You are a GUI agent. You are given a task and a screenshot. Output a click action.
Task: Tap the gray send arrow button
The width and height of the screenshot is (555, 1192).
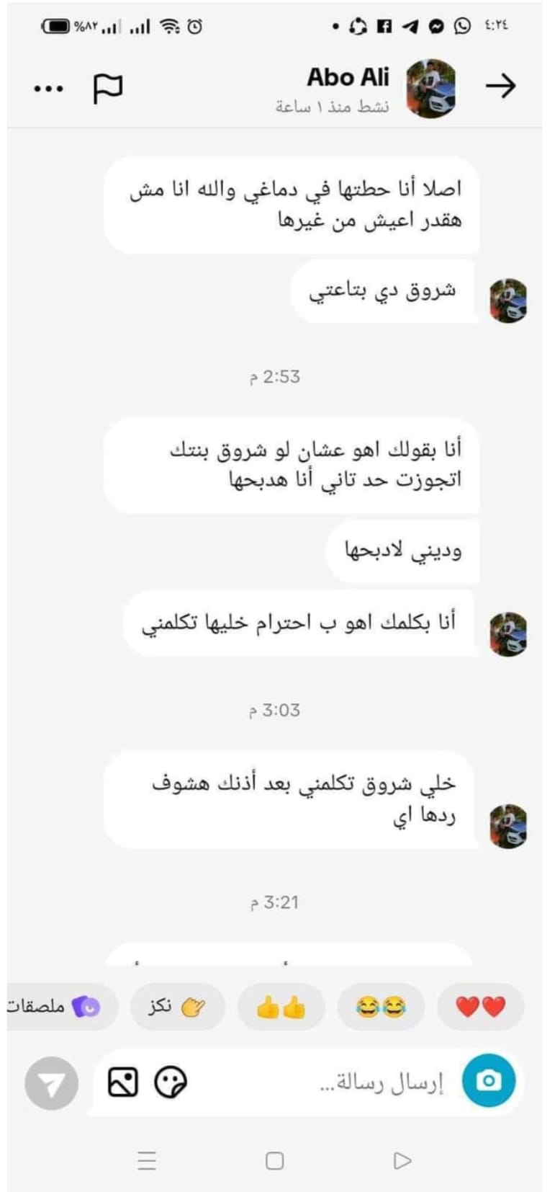pos(51,1083)
